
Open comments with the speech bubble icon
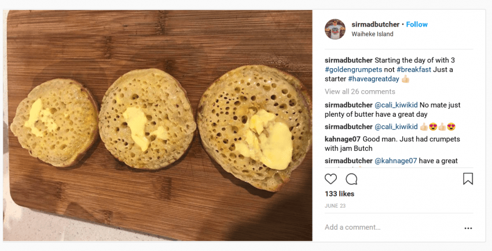click(351, 179)
